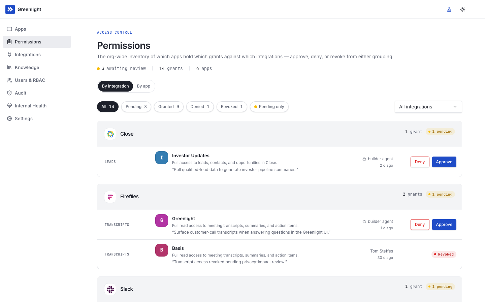Click the Greenlight app avatar under Fireflies

point(162,221)
